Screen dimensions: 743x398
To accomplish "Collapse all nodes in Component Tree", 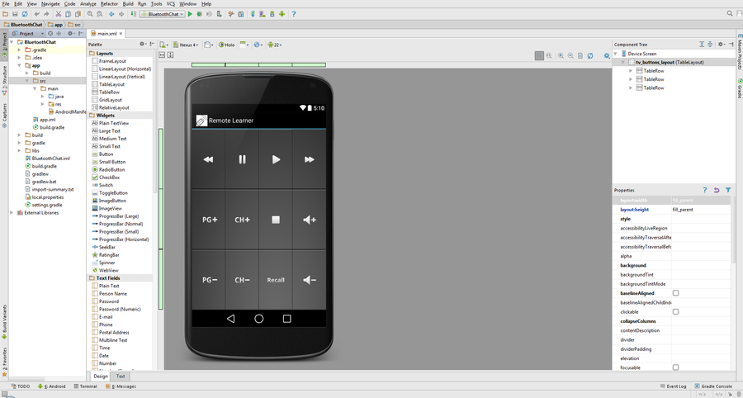I will (x=710, y=44).
